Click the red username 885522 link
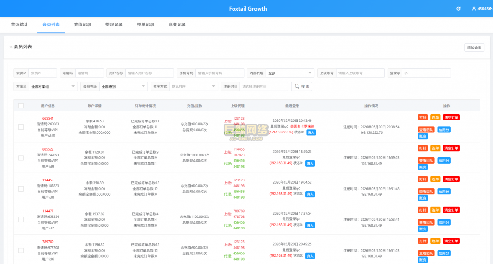 [48, 149]
